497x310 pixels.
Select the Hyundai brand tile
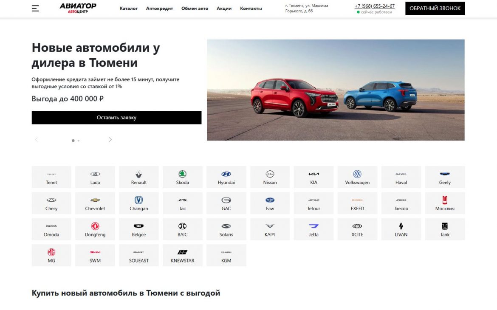[226, 177]
